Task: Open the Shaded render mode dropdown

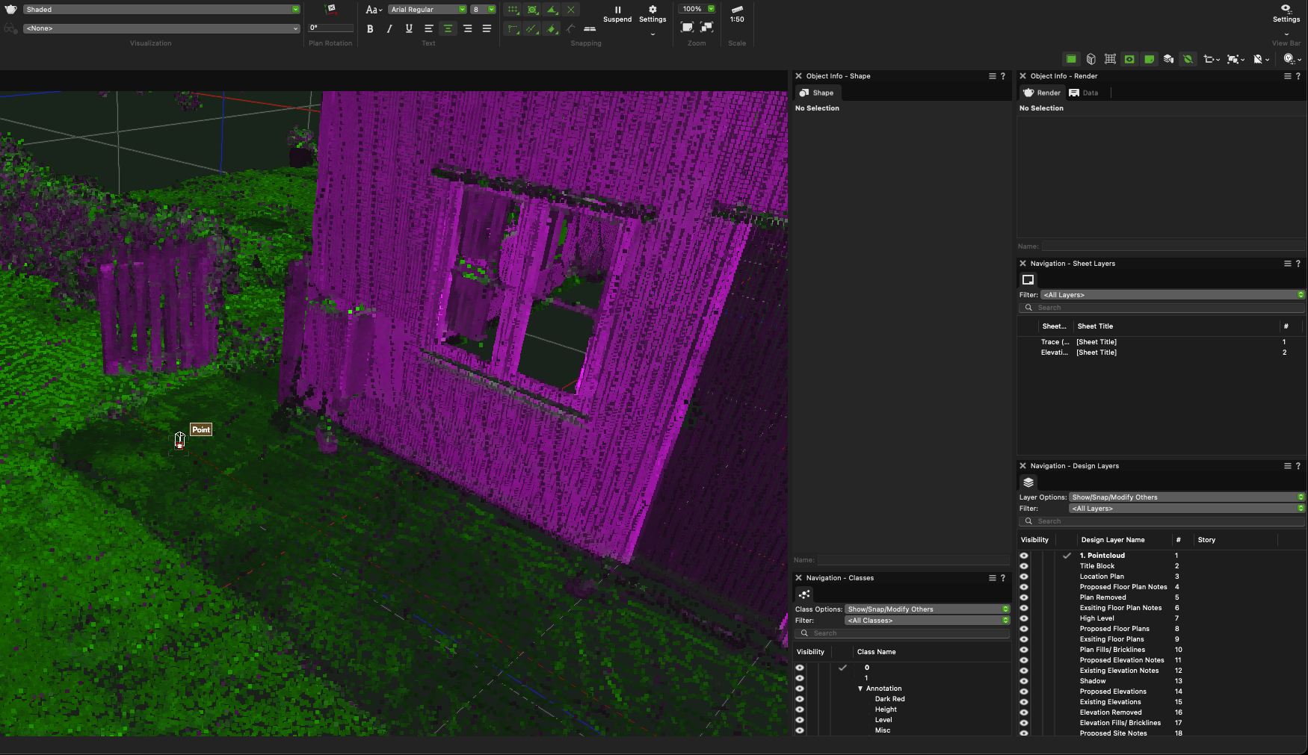Action: 161,10
